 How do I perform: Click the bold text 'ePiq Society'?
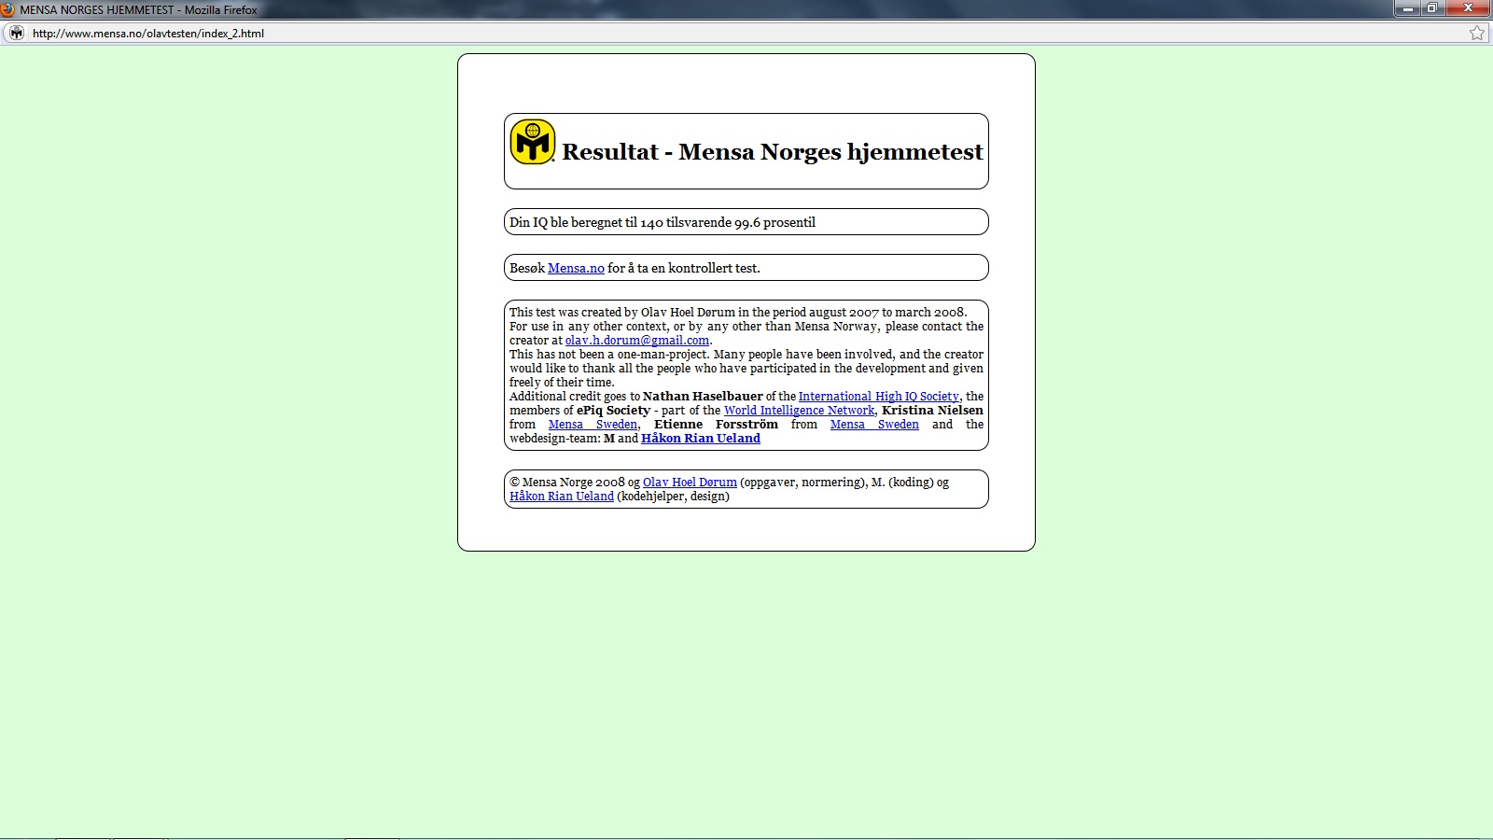613,411
